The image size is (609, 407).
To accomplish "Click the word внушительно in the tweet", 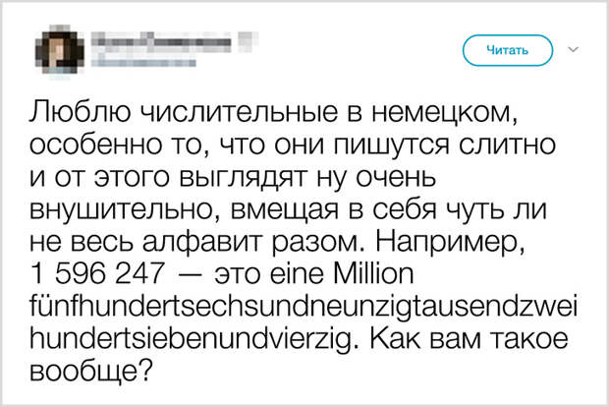I will pyautogui.click(x=127, y=210).
